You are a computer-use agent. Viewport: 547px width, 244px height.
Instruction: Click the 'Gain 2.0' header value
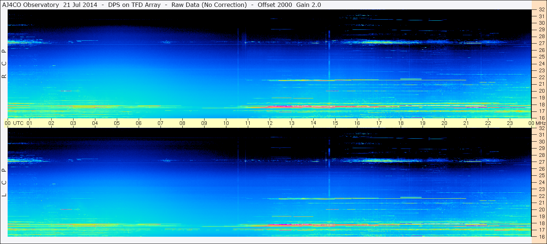point(309,5)
